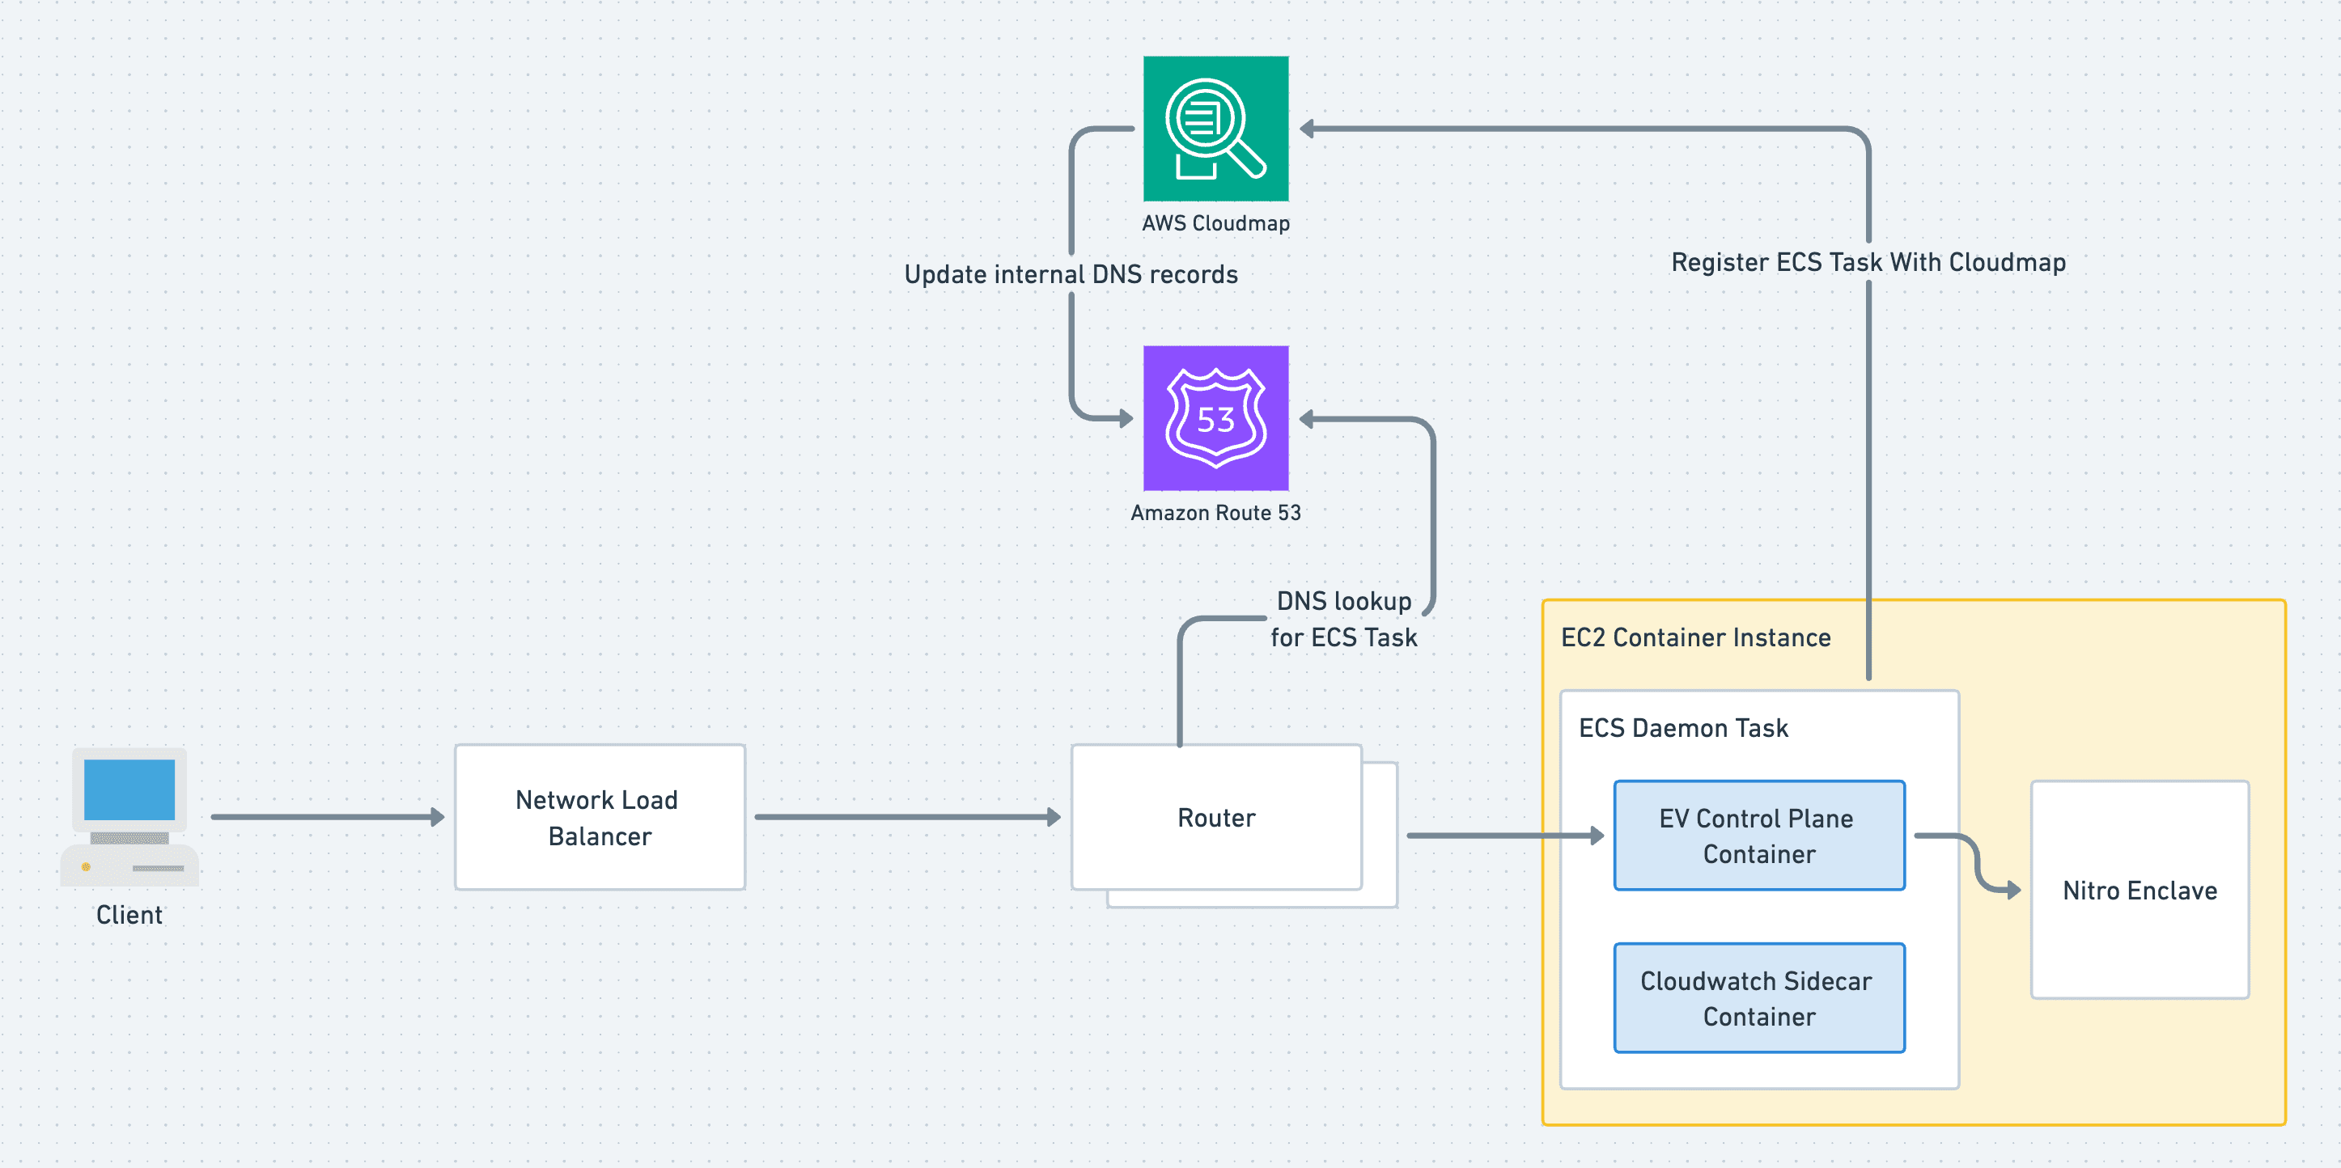Click the 'Client' caption under the computer
Viewport: 2341px width, 1168px height.
[129, 915]
